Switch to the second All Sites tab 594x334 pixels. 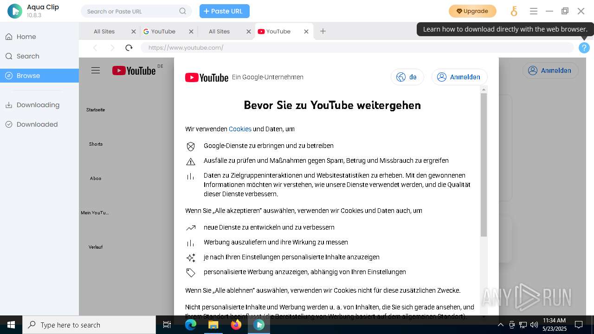220,32
